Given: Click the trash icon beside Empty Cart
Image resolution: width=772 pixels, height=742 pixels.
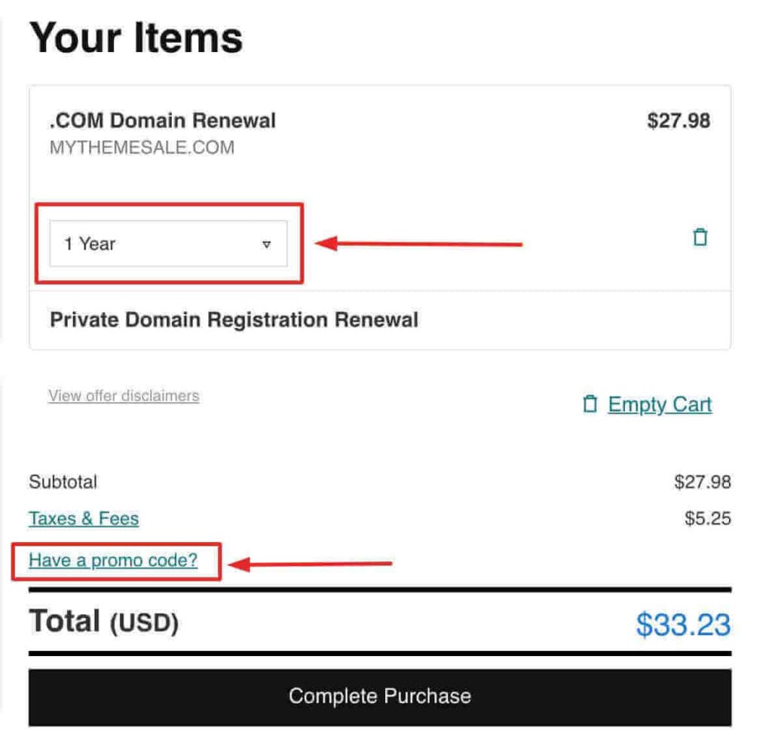Looking at the screenshot, I should click(590, 405).
